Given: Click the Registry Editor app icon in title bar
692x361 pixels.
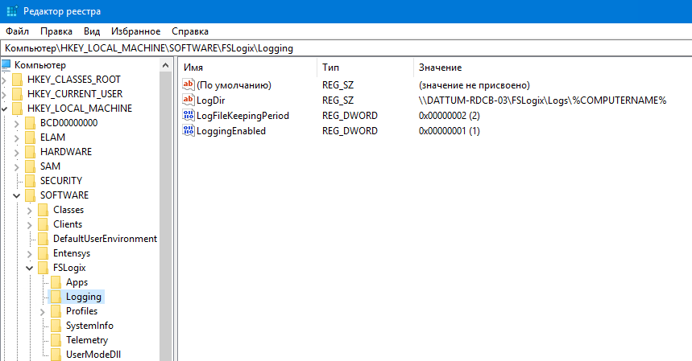Looking at the screenshot, I should click(x=12, y=11).
